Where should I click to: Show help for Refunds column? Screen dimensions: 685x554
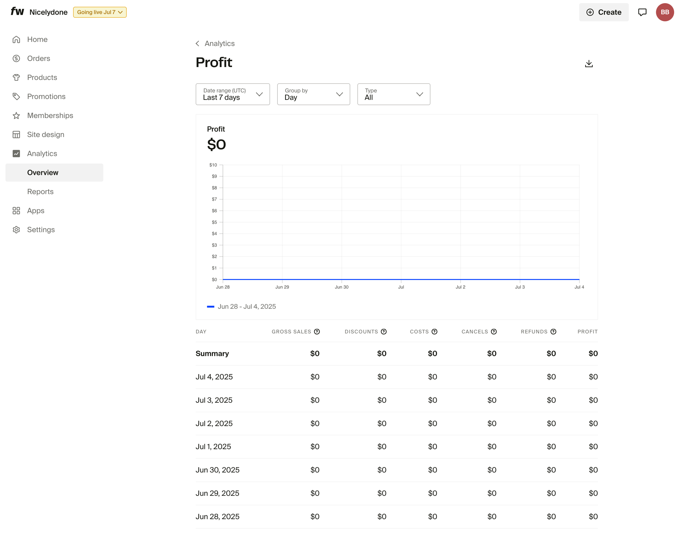click(553, 332)
